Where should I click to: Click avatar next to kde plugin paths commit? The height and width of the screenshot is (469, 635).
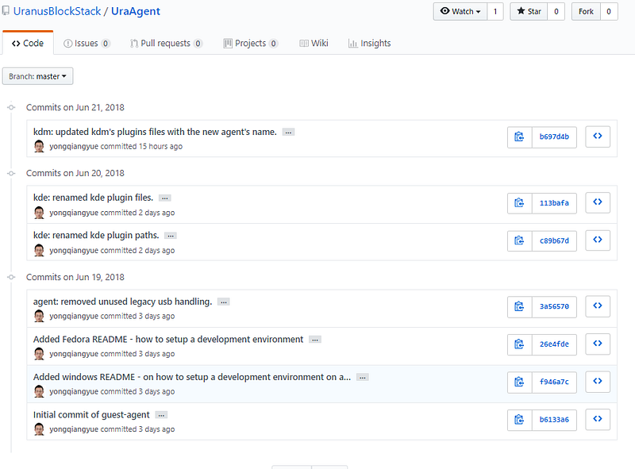(39, 250)
